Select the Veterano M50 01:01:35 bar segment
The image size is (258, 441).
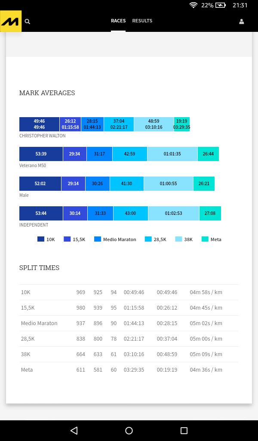click(x=172, y=154)
